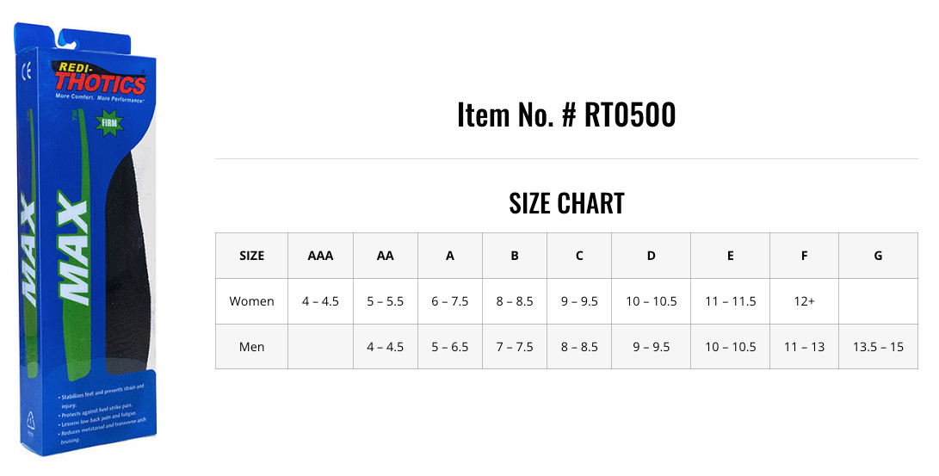
Task: Click the Women's 12+ size cell
Action: 804,301
